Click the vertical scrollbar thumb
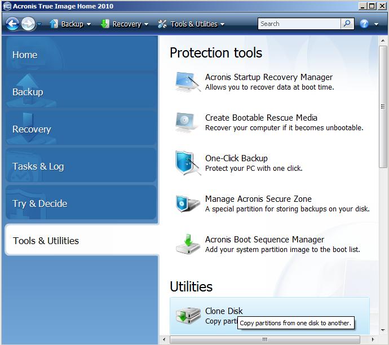This screenshot has height=345, width=389. [383, 107]
